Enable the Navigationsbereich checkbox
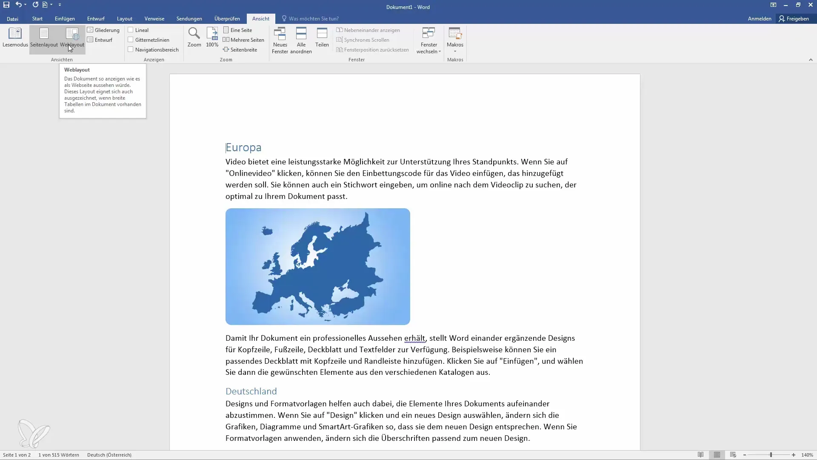 [131, 50]
